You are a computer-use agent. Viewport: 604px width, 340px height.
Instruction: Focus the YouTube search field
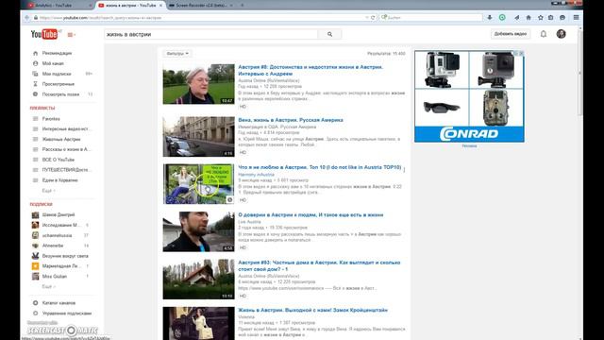(211, 34)
